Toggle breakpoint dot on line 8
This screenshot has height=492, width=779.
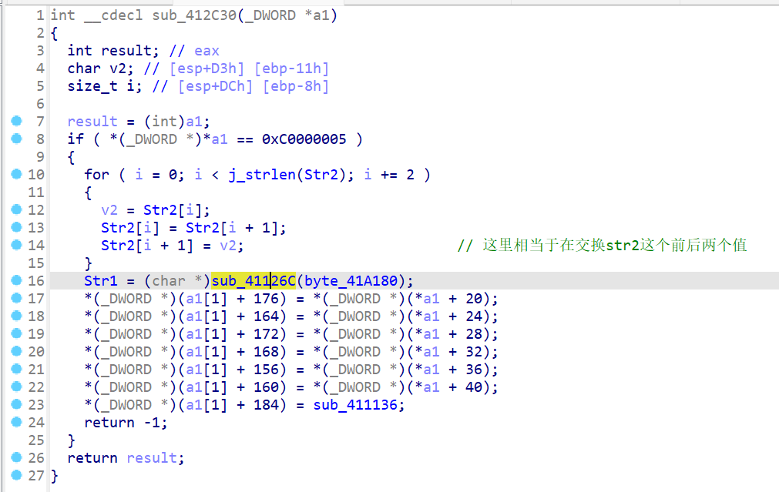pyautogui.click(x=16, y=139)
